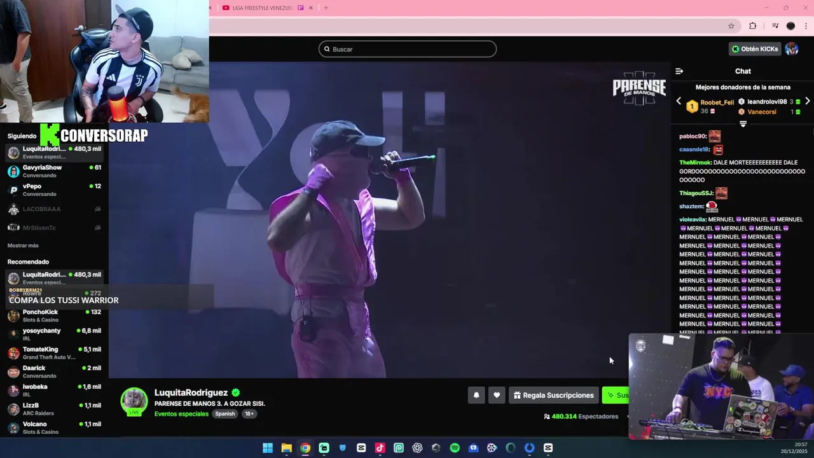This screenshot has height=458, width=814.
Task: Click username violeavila in chat
Action: 693,219
